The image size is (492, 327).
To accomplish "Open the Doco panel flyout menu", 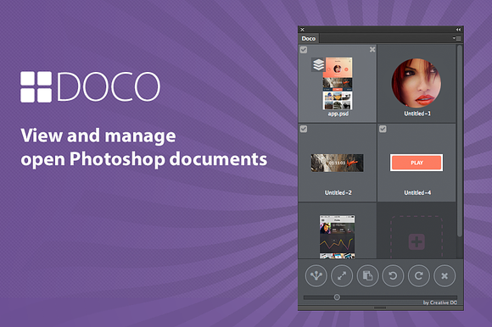I will point(456,38).
